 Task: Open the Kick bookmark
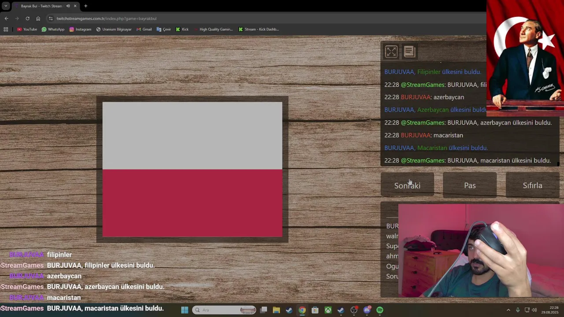182,29
